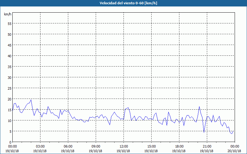This screenshot has height=154, width=247.
Task: Click the wind speed dip near 20:40
Action: coord(204,132)
